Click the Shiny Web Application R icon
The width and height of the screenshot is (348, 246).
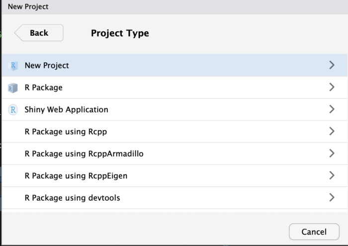coord(13,109)
